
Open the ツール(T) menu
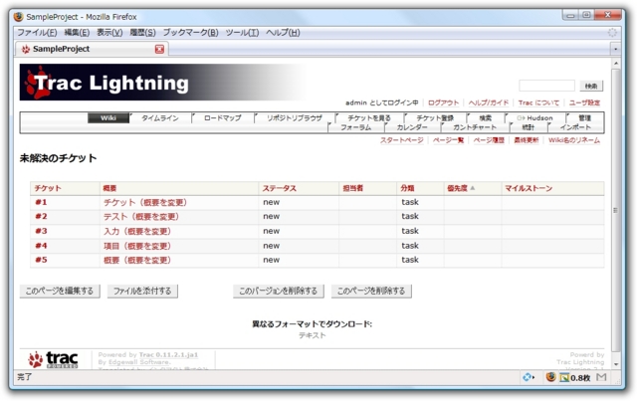click(x=242, y=33)
